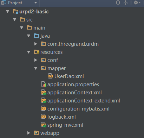Screen dimensions: 144x138
Task: Collapse the resources folder arrow
Action: (29, 52)
